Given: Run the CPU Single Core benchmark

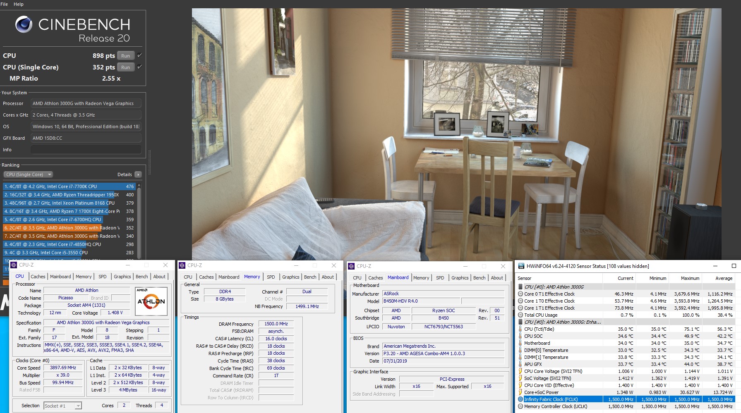Looking at the screenshot, I should [x=126, y=67].
